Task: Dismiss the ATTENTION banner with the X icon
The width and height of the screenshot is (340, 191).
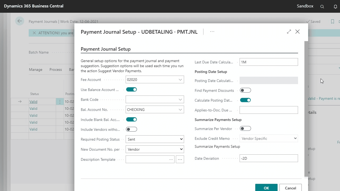Action: (34, 33)
